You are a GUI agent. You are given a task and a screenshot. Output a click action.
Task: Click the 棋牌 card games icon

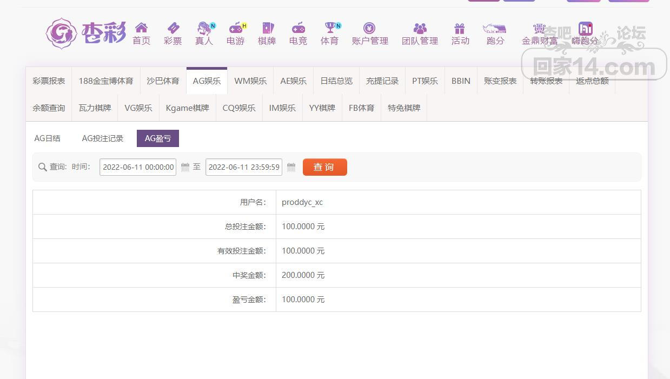[x=267, y=28]
